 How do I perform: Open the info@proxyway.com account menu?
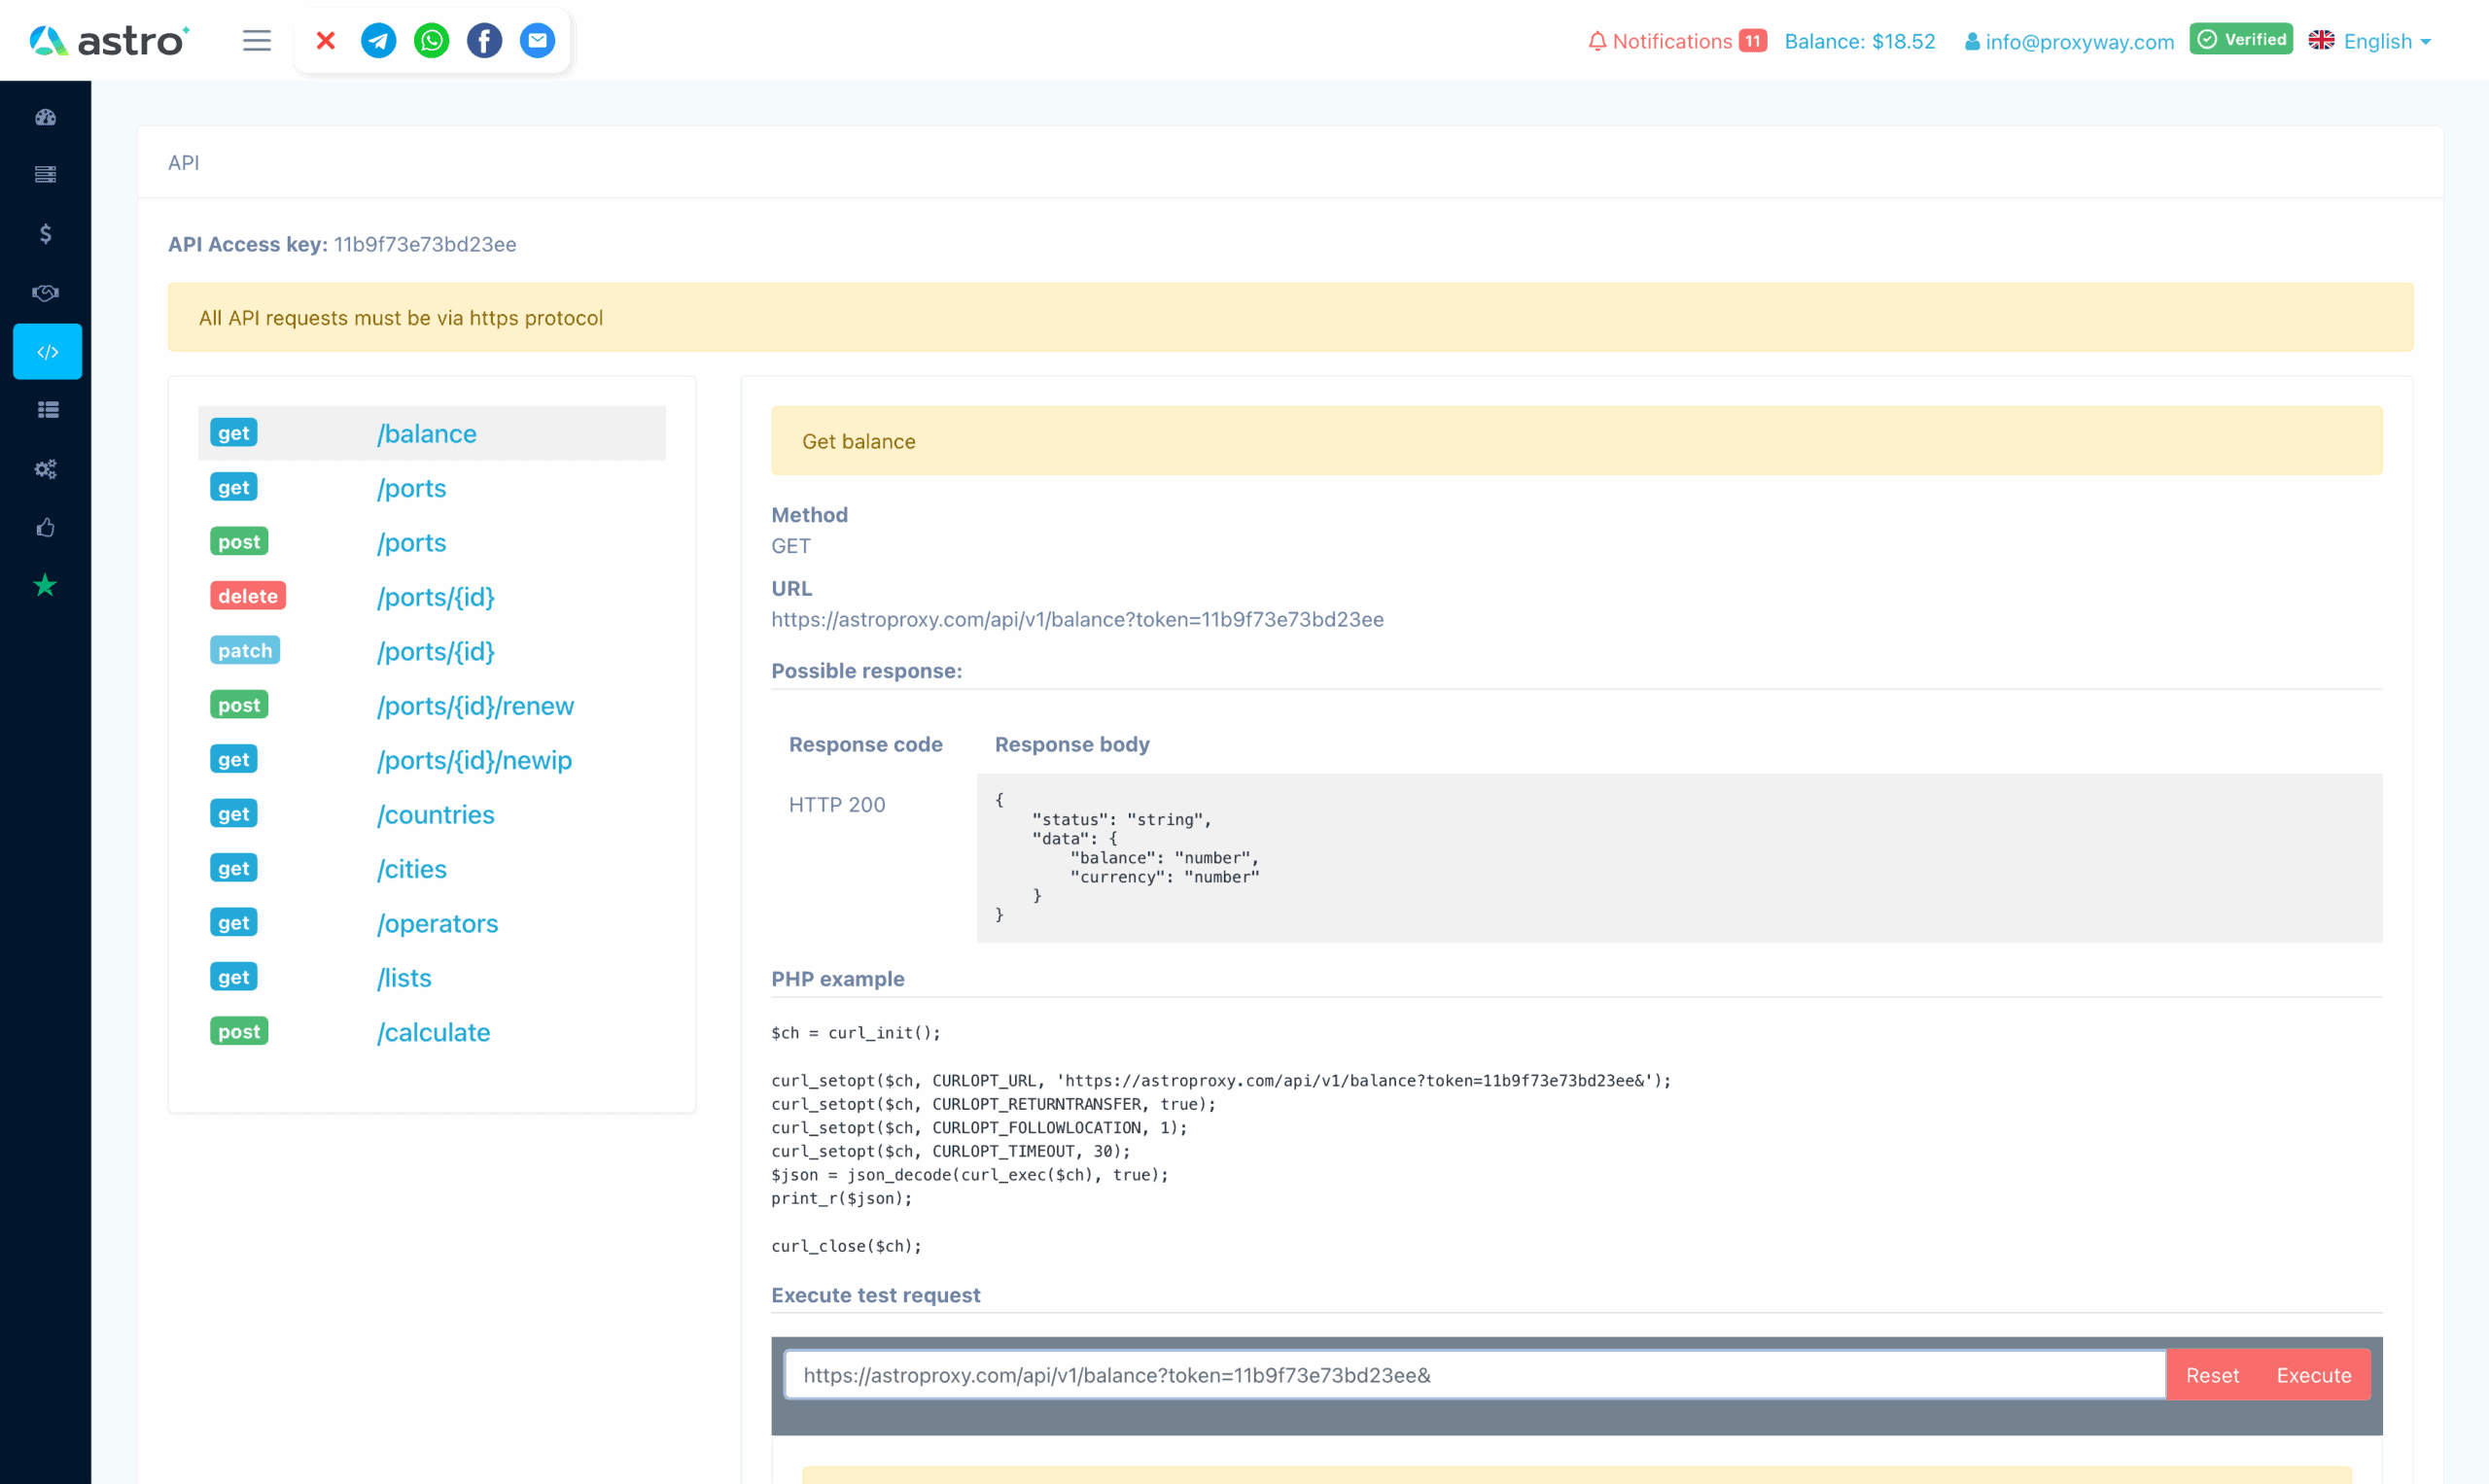coord(2069,42)
